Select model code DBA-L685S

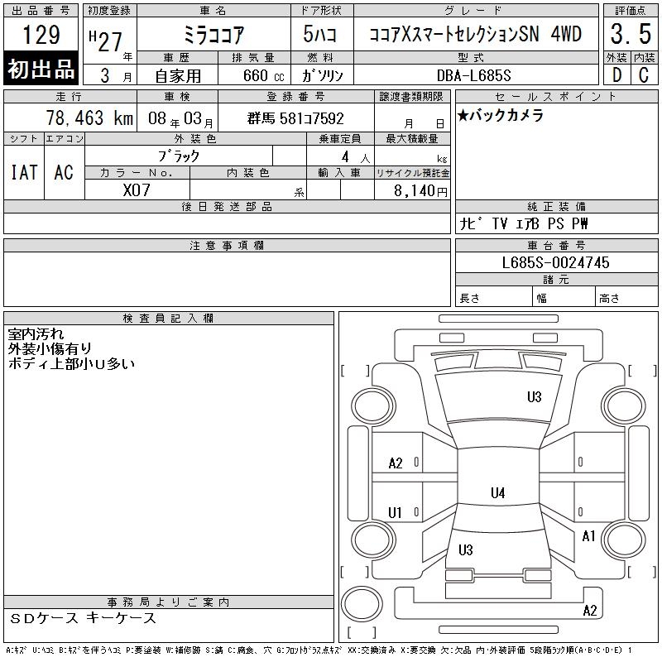473,75
